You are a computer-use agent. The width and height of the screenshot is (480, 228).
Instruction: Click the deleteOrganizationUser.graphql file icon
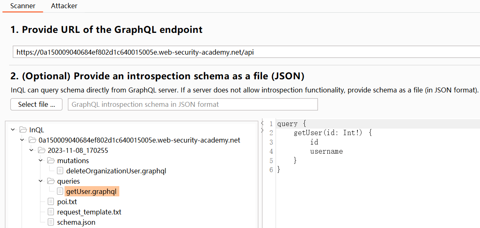[x=60, y=171]
